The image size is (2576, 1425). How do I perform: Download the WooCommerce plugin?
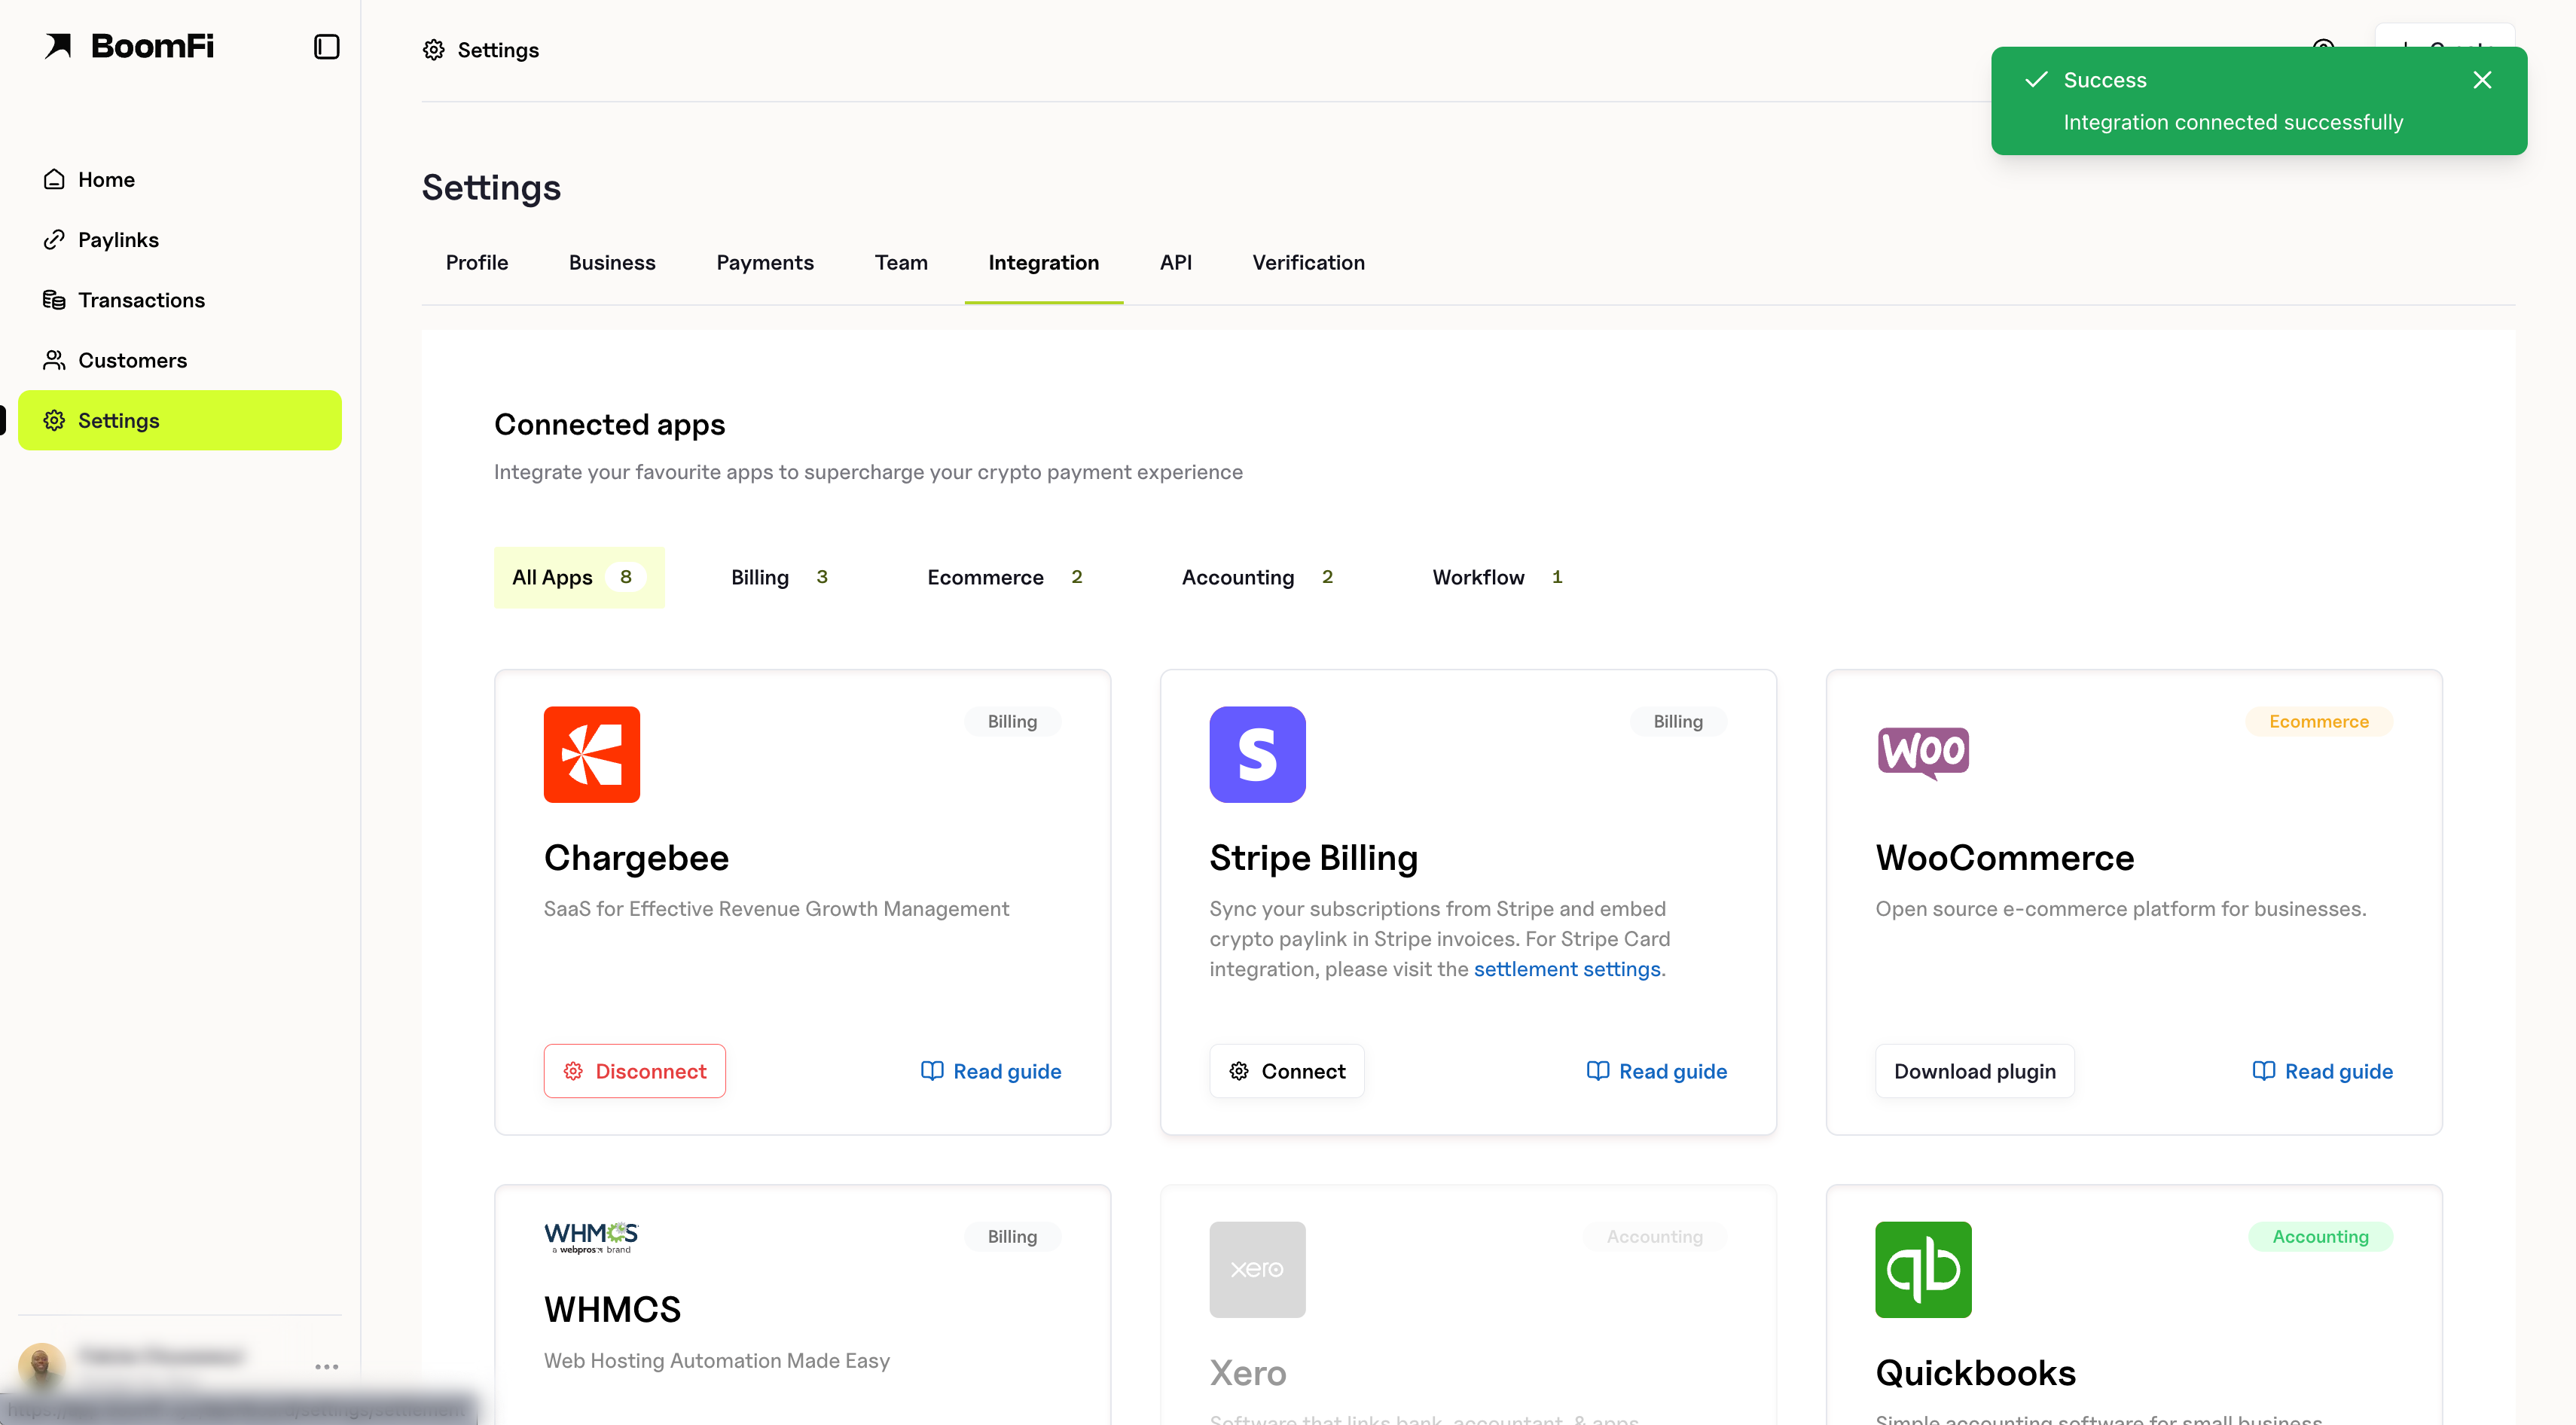(1974, 1071)
